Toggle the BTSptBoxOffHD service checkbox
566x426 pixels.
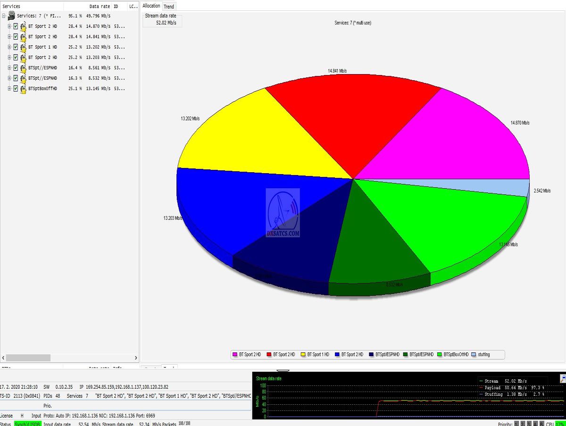click(x=16, y=89)
